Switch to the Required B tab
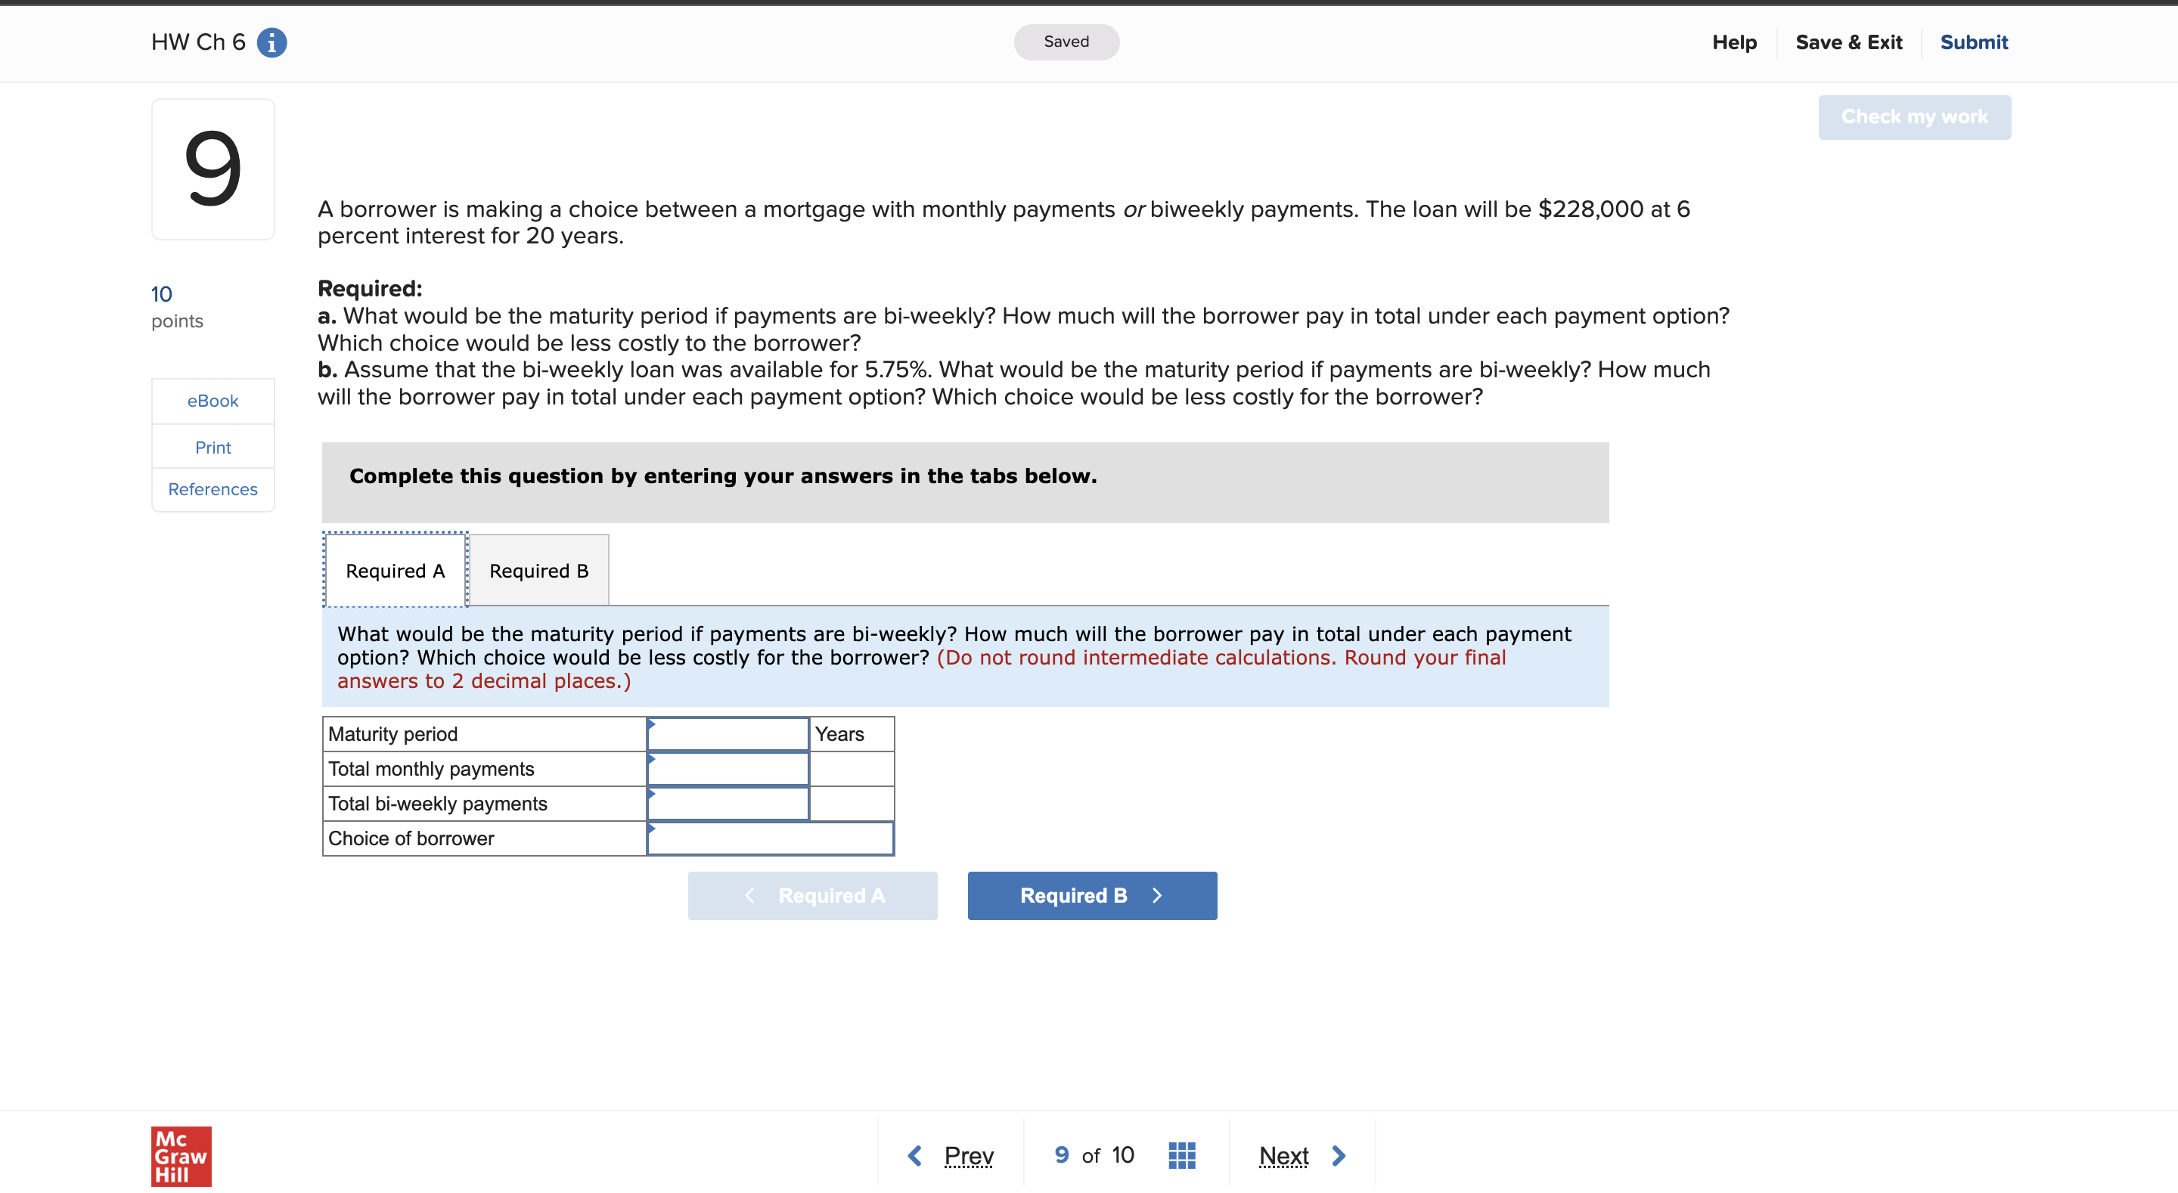This screenshot has height=1193, width=2178. tap(538, 570)
